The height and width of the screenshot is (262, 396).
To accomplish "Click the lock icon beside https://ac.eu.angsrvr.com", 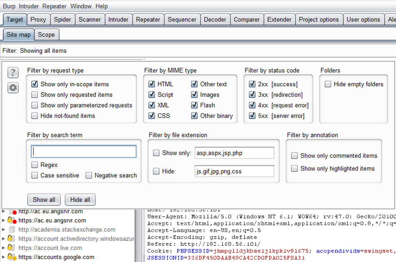I will (x=12, y=220).
